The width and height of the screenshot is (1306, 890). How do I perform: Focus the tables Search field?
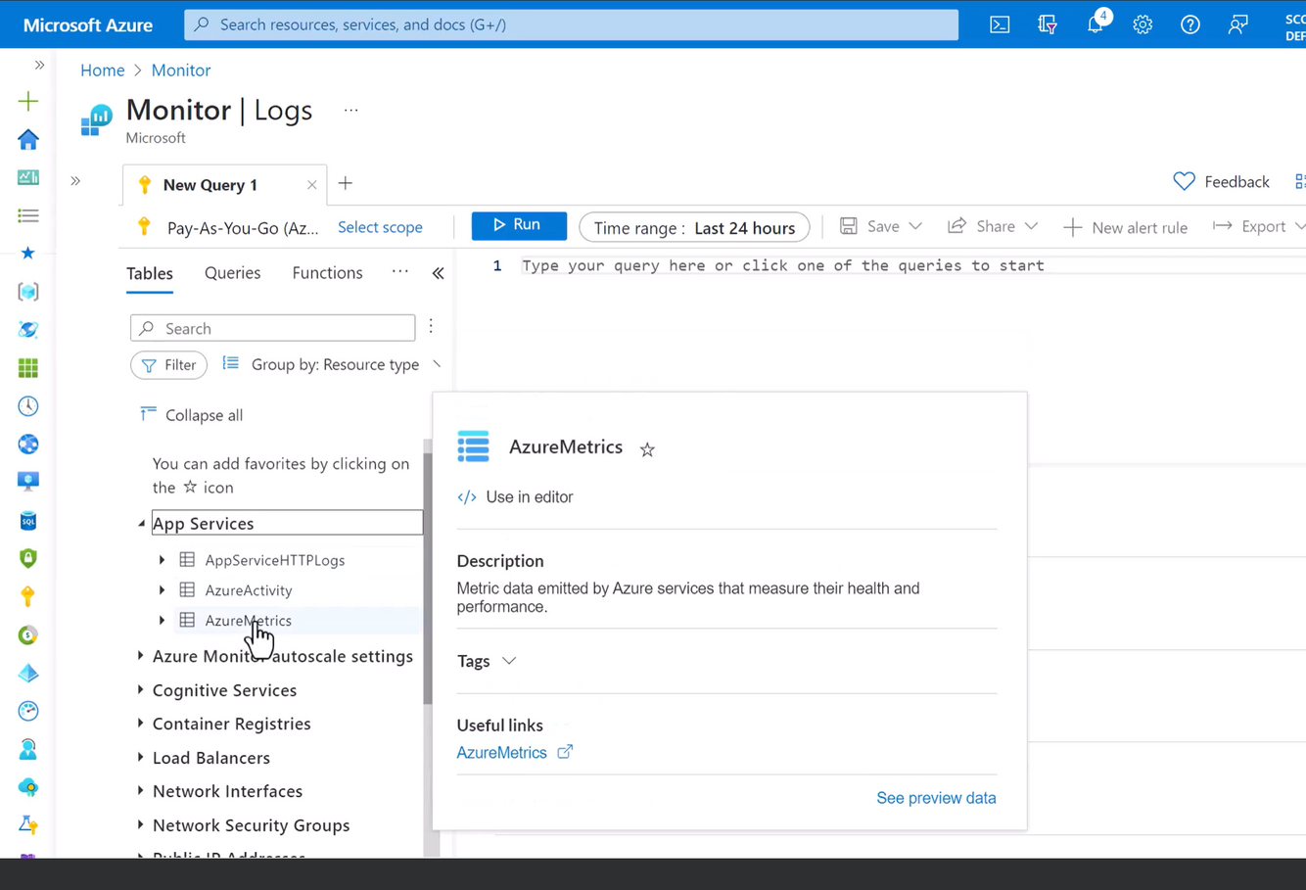[273, 328]
